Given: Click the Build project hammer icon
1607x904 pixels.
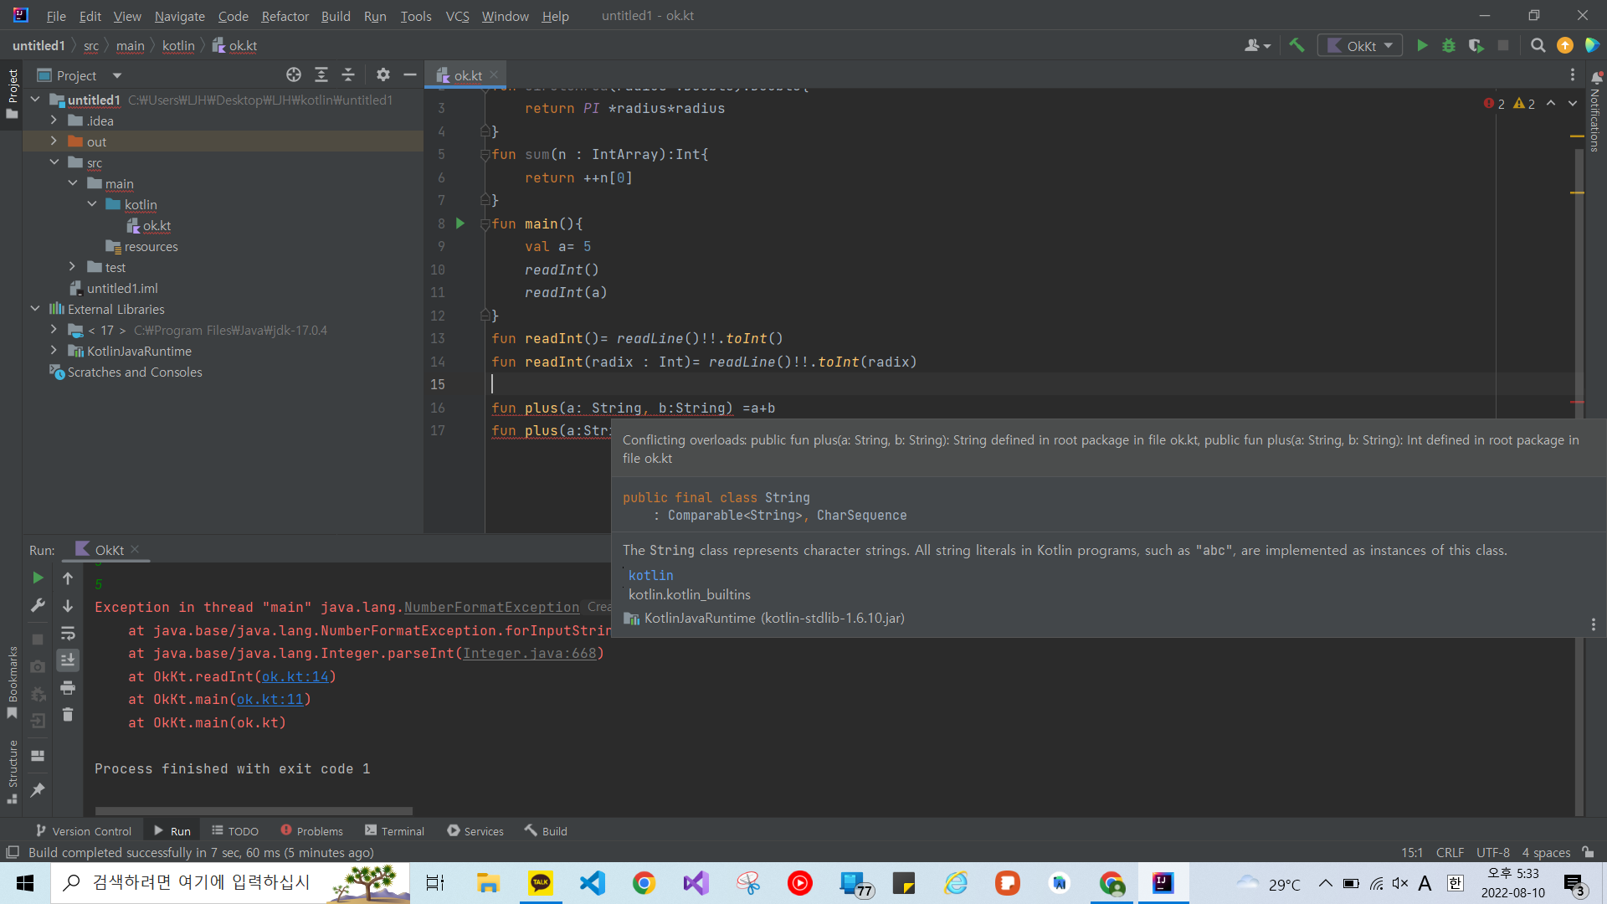Looking at the screenshot, I should point(1296,46).
